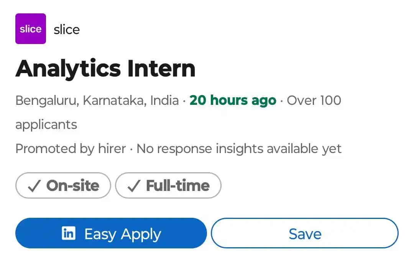
Task: Click the LinkedIn 'in' icon on Easy Apply
Action: [x=69, y=233]
